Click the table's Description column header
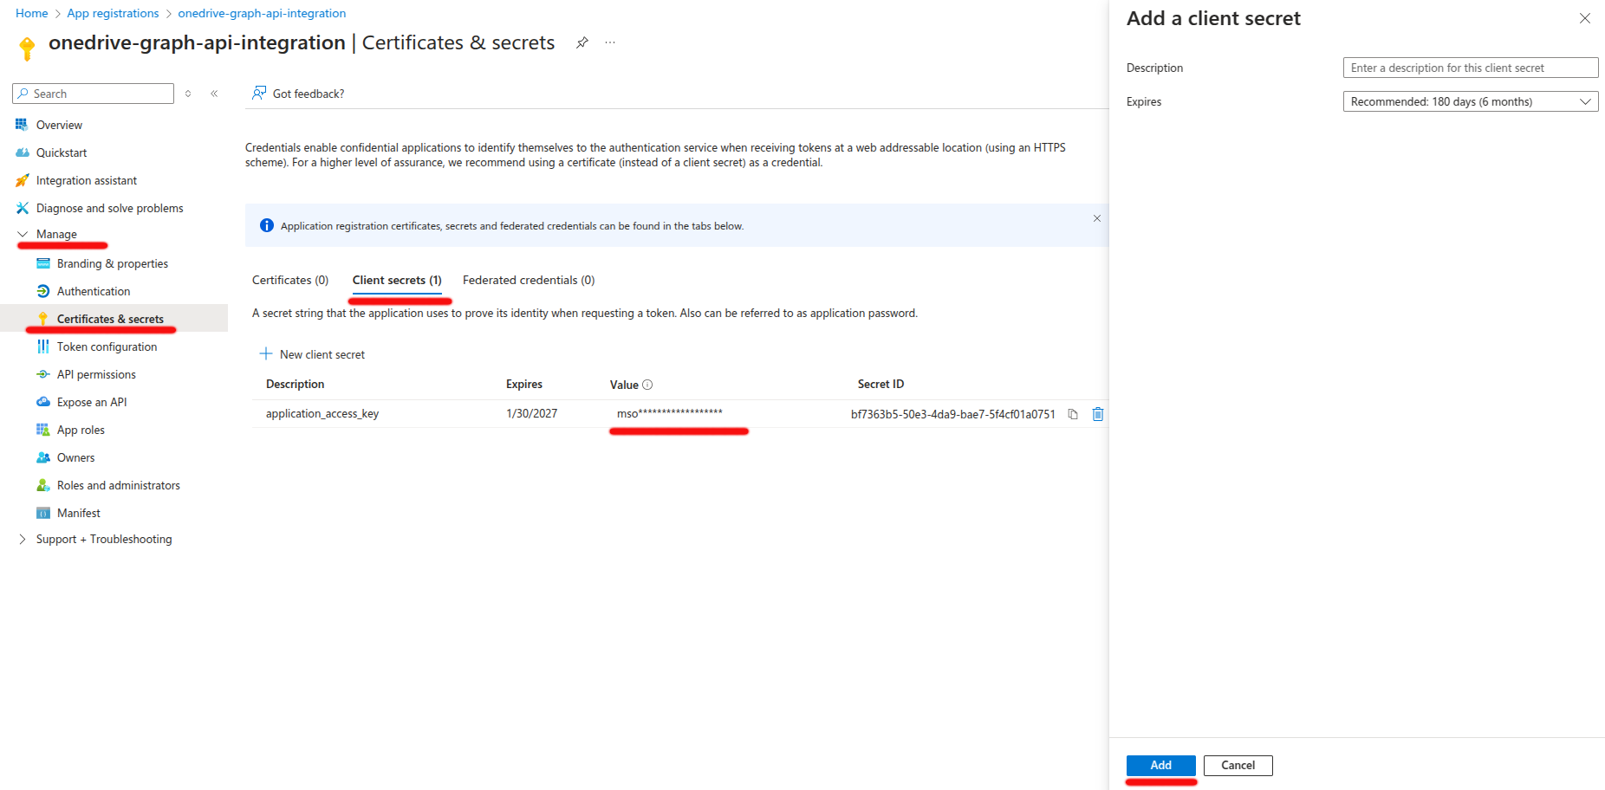This screenshot has width=1605, height=790. click(295, 384)
